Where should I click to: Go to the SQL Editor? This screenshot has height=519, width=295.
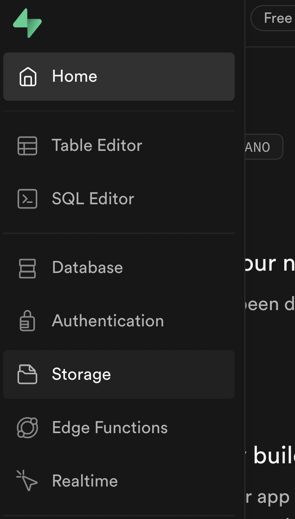coord(93,199)
